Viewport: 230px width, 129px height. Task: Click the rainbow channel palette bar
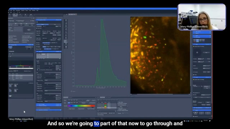tap(81, 106)
